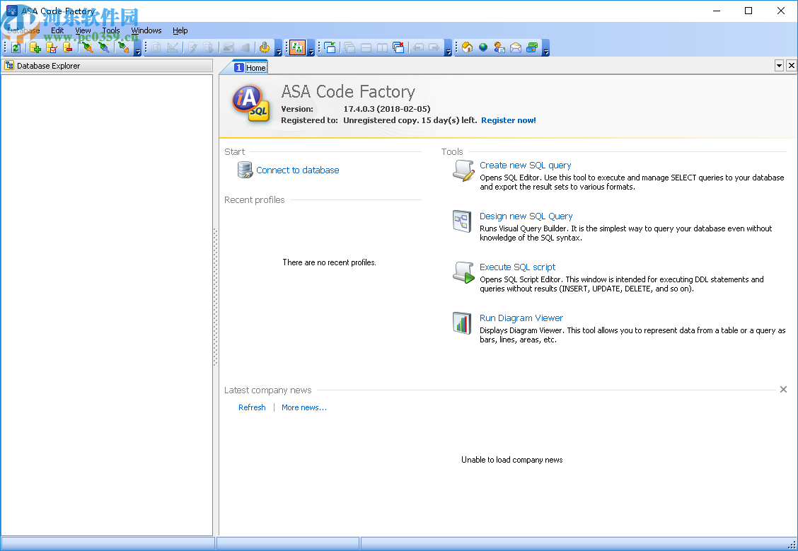Click the Register now! link
Screen dimensions: 798x551
[x=509, y=120]
